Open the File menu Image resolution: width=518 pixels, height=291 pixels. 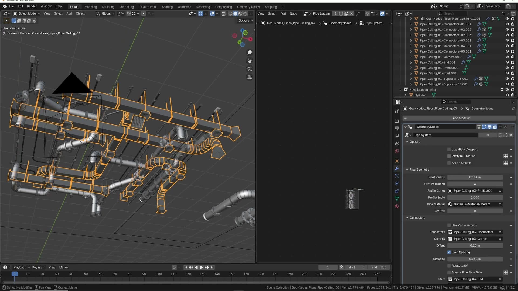click(x=11, y=6)
